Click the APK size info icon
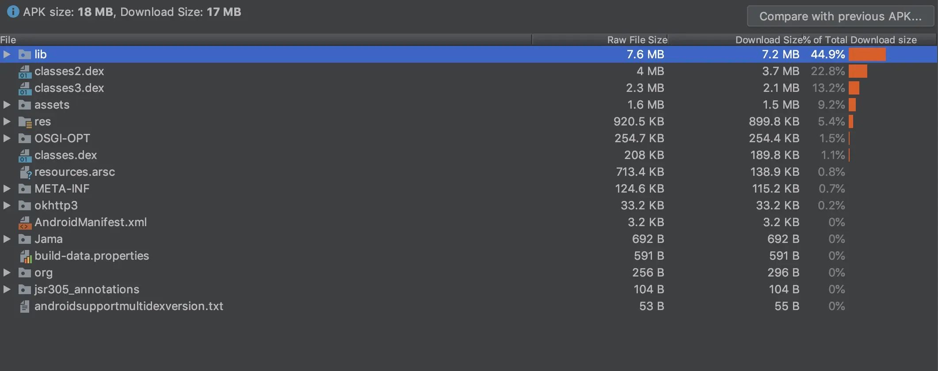938x371 pixels. (x=13, y=12)
